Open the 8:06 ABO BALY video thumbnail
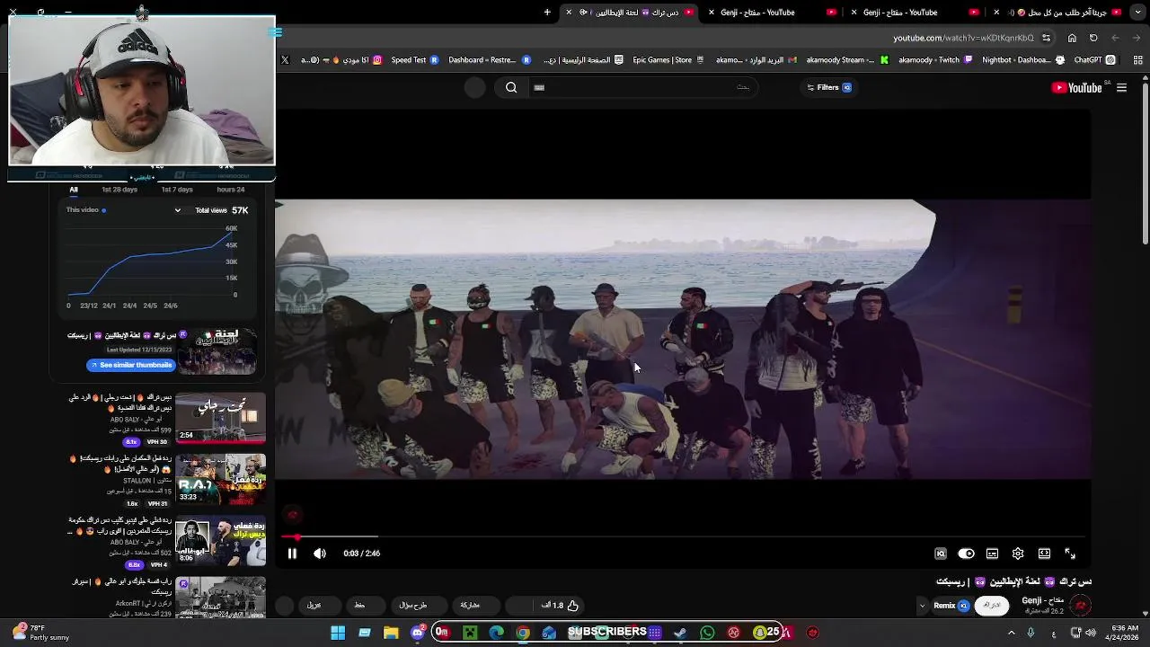This screenshot has width=1150, height=647. click(220, 540)
